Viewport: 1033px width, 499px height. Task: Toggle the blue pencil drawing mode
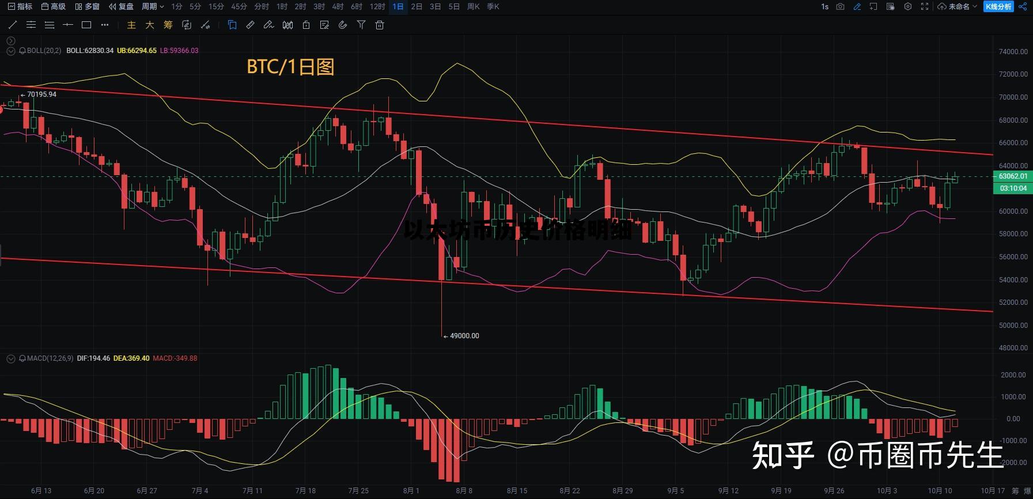(857, 6)
